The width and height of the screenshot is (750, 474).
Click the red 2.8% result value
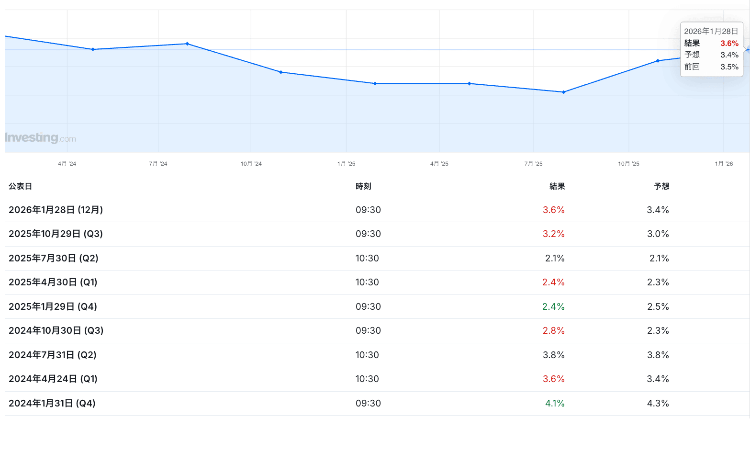point(553,331)
